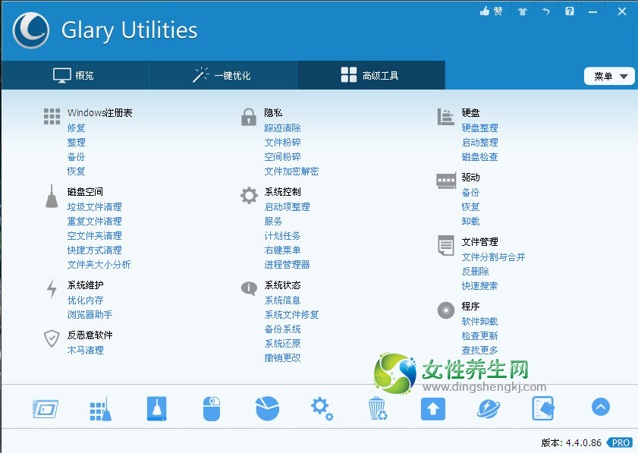The height and width of the screenshot is (453, 638).
Task: Open 文件粉碎 link
Action: pyautogui.click(x=282, y=143)
